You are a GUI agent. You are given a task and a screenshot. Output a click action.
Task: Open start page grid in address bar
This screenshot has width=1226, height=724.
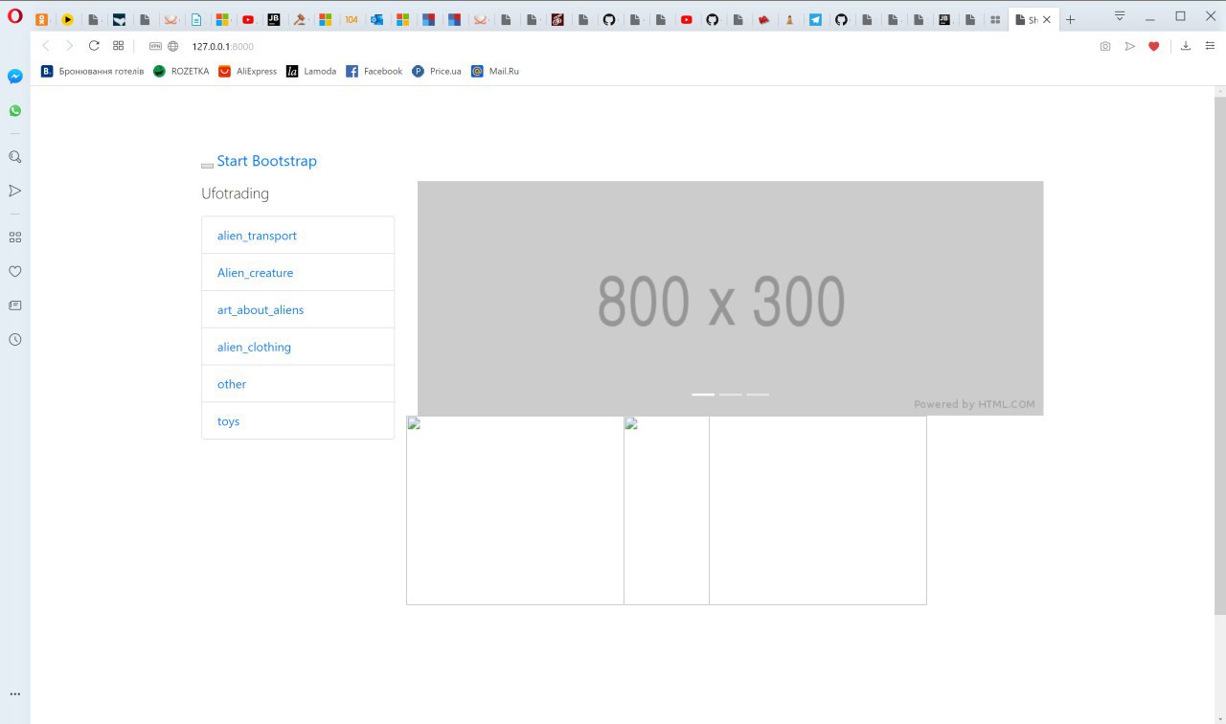tap(119, 46)
